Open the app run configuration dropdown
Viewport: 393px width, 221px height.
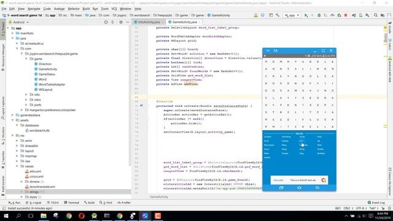click(292, 15)
